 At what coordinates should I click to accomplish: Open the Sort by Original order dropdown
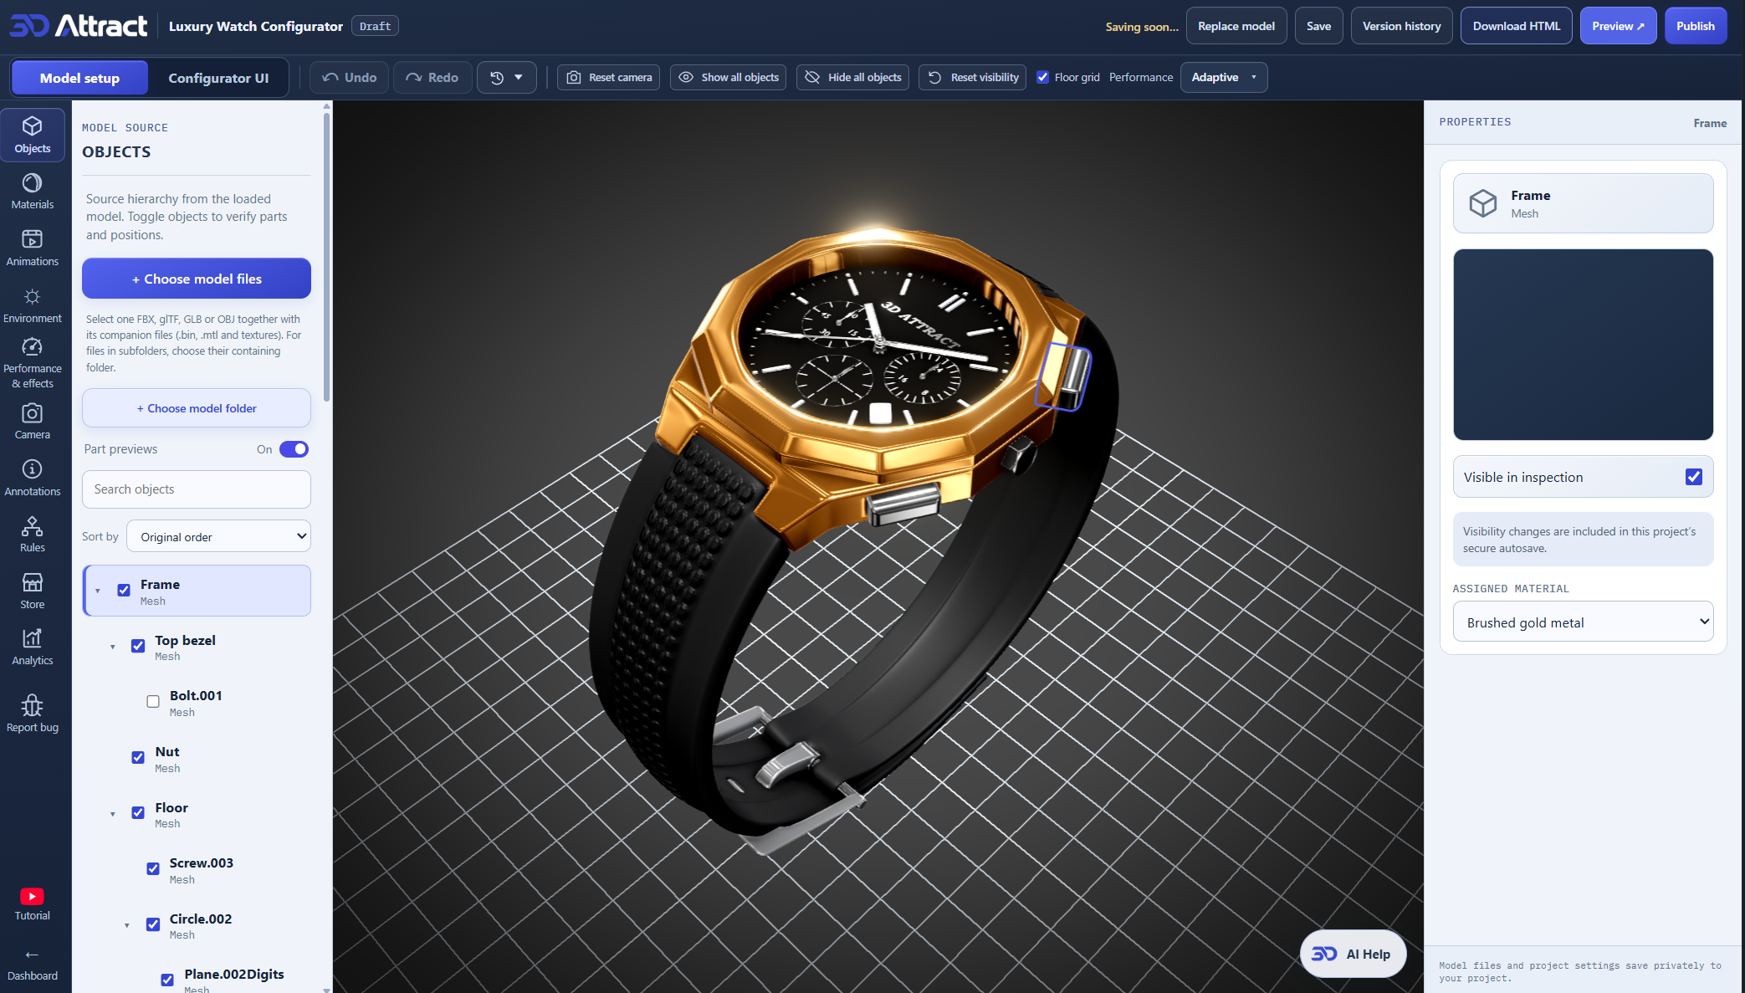click(218, 536)
